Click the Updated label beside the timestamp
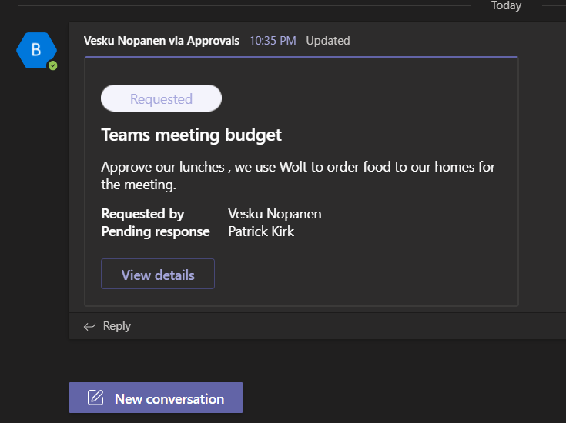566x423 pixels. [x=328, y=41]
